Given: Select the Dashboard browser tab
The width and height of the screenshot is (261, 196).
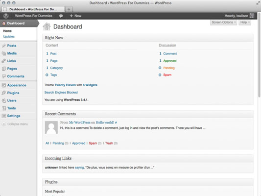Looking at the screenshot, I should [33, 9].
